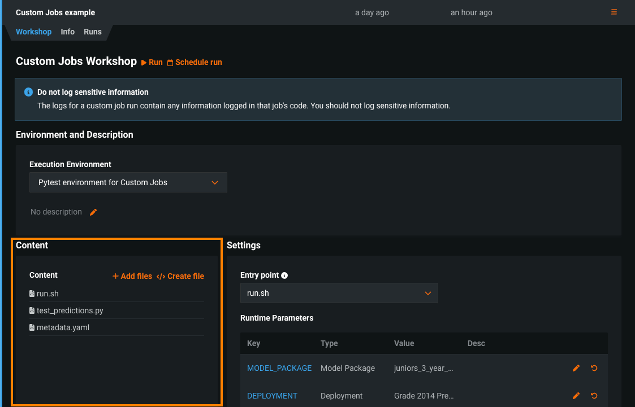Select the Workshop tab
The image size is (635, 407).
click(33, 32)
